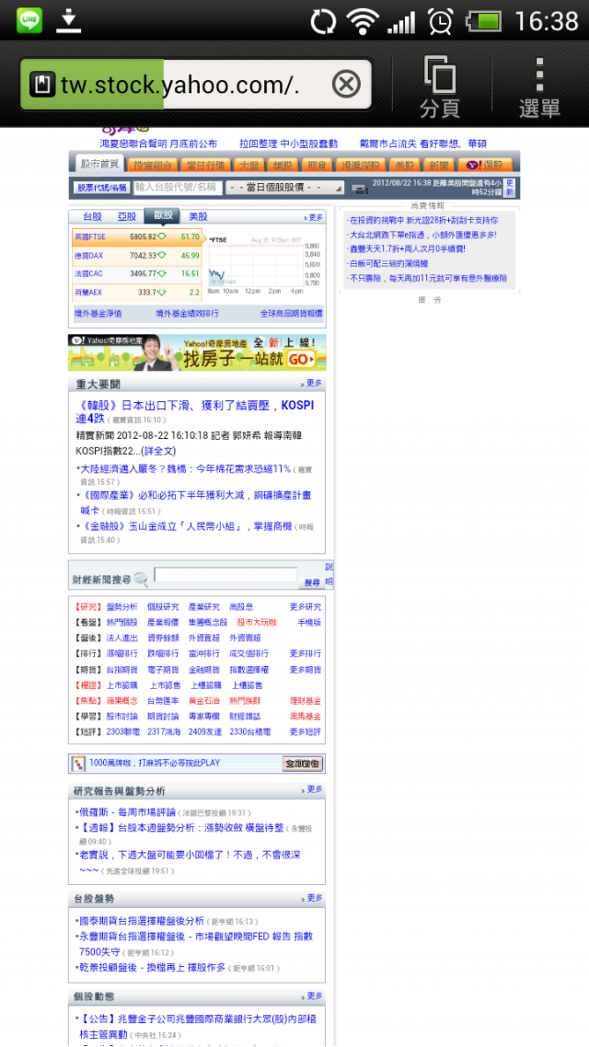589x1047 pixels.
Task: Click the 立即遊戲 button
Action: [303, 764]
